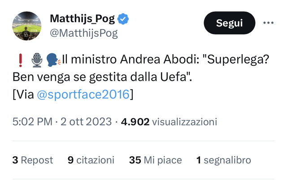Click the Matthijs_Pog display name

click(83, 19)
